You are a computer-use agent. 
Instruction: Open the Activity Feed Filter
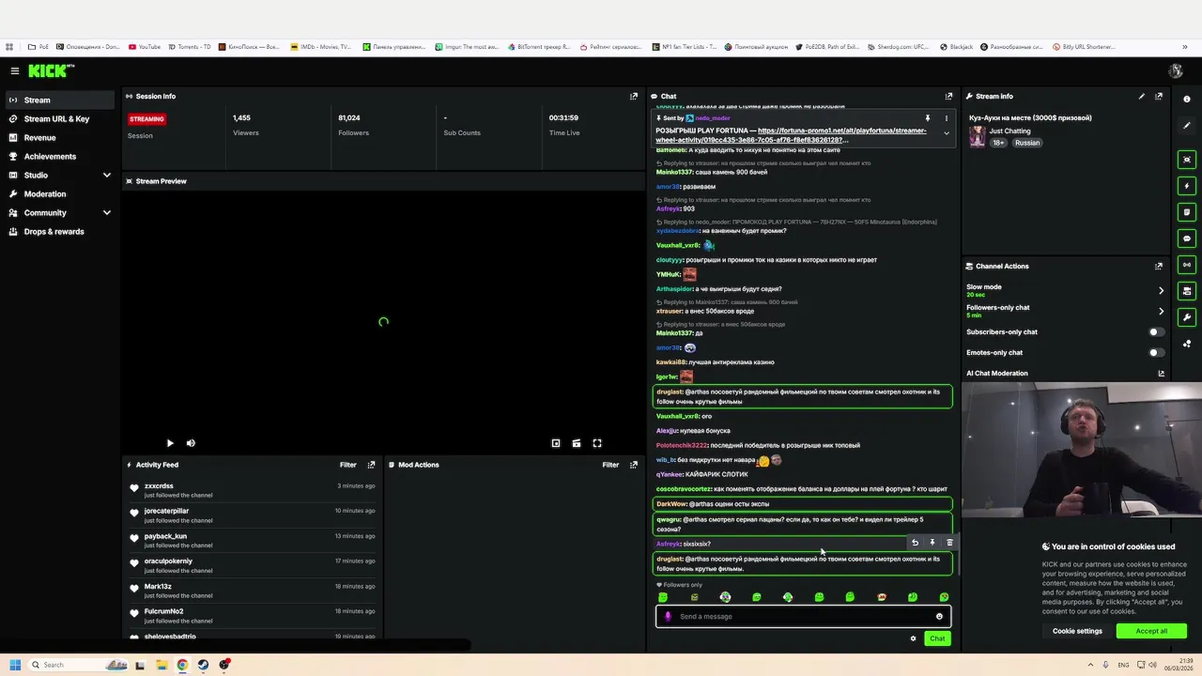pos(347,465)
